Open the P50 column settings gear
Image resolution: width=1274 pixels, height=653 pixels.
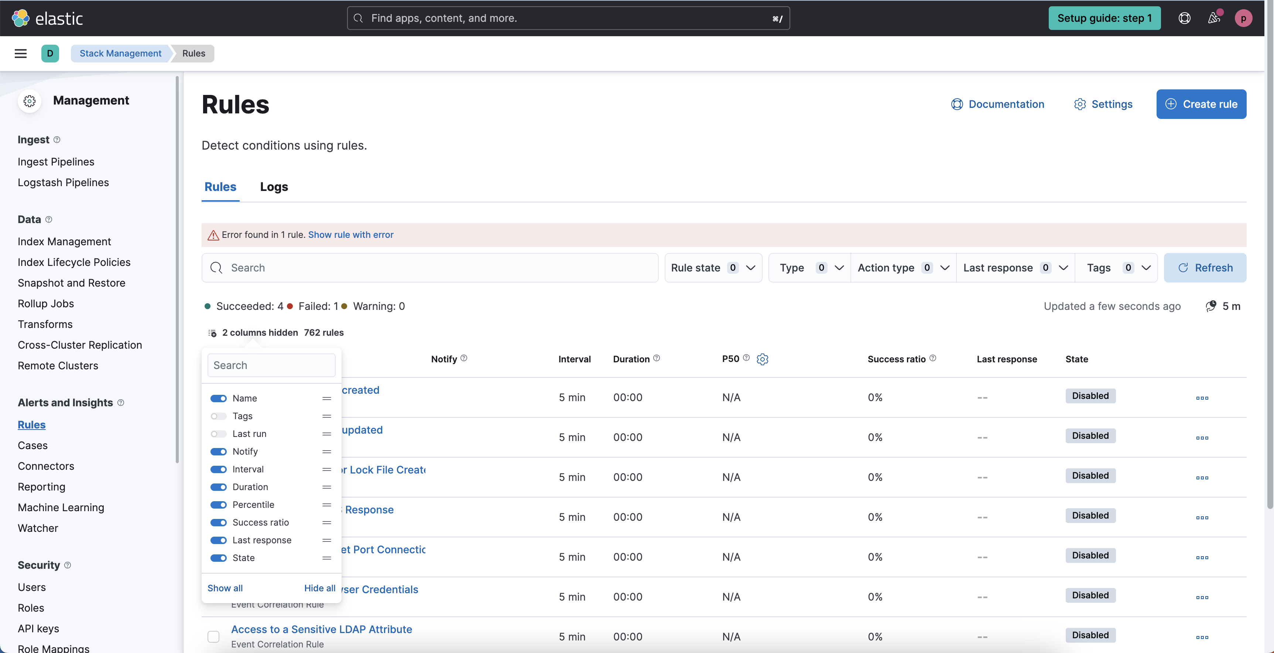pyautogui.click(x=762, y=359)
